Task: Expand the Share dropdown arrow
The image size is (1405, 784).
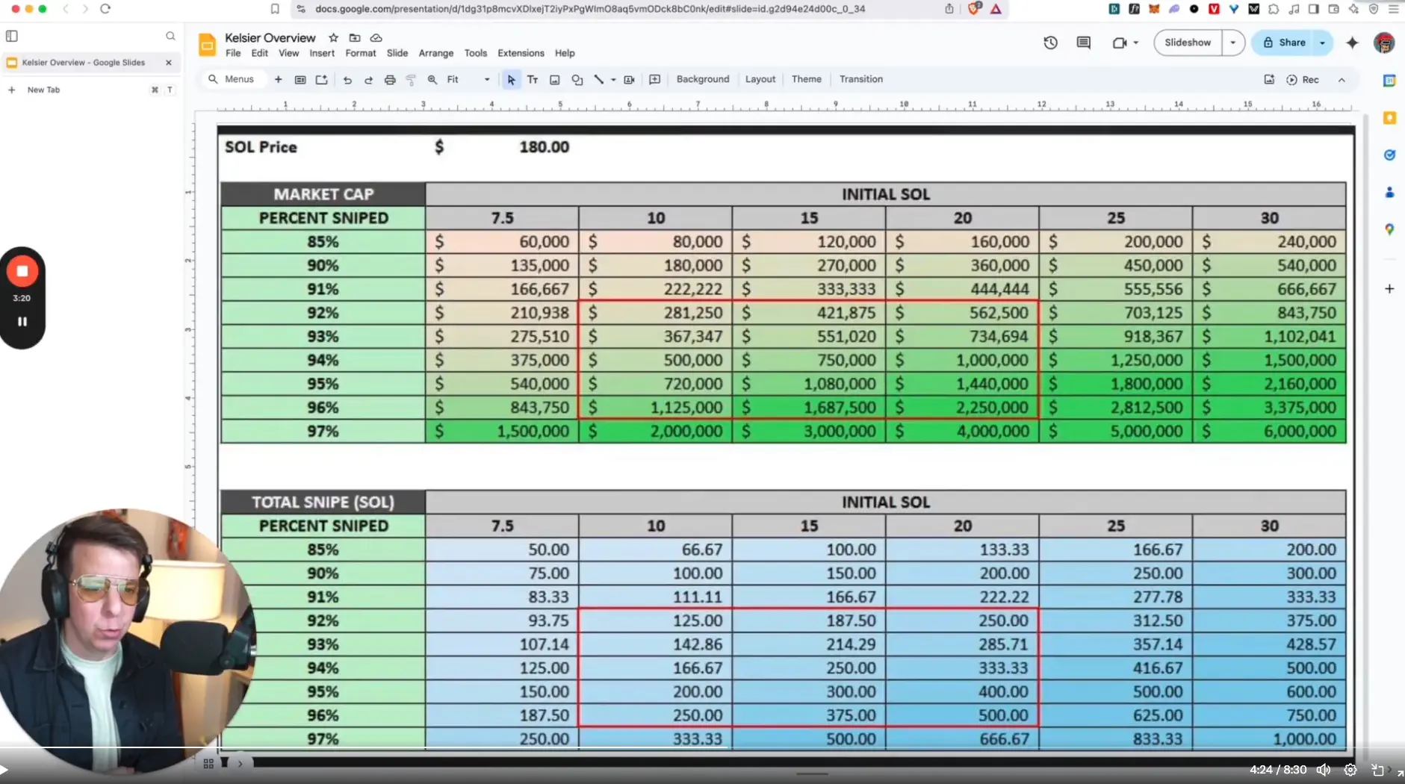Action: [x=1323, y=43]
